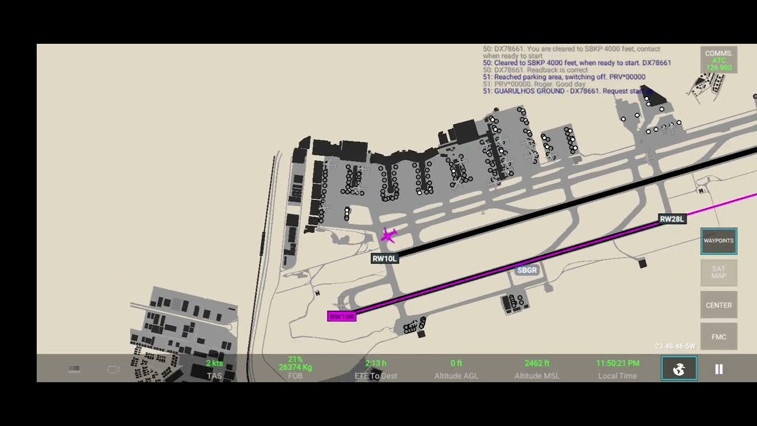Open the FMC panel
Viewport: 757px width, 426px height.
coord(719,337)
